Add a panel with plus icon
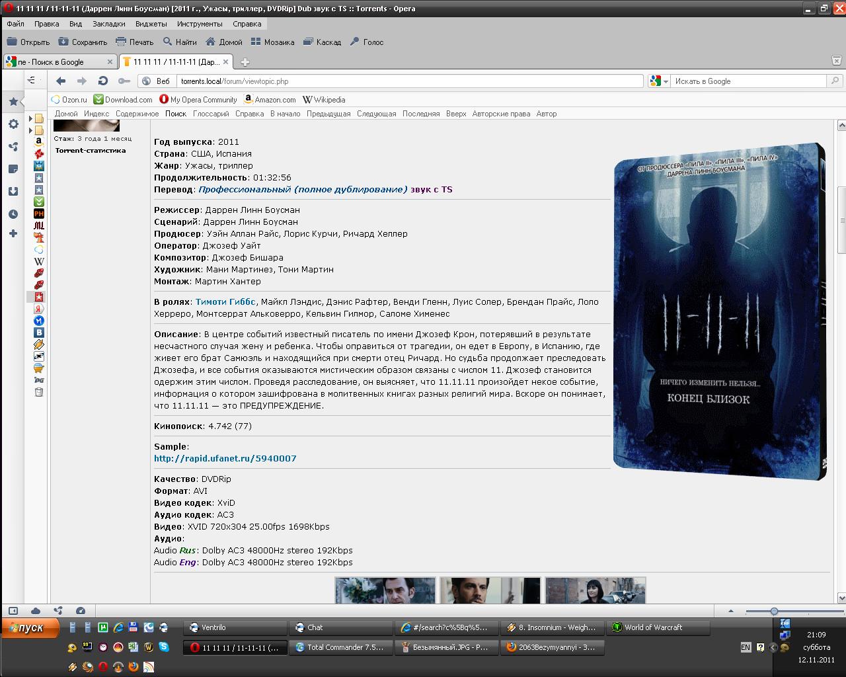 pos(13,233)
